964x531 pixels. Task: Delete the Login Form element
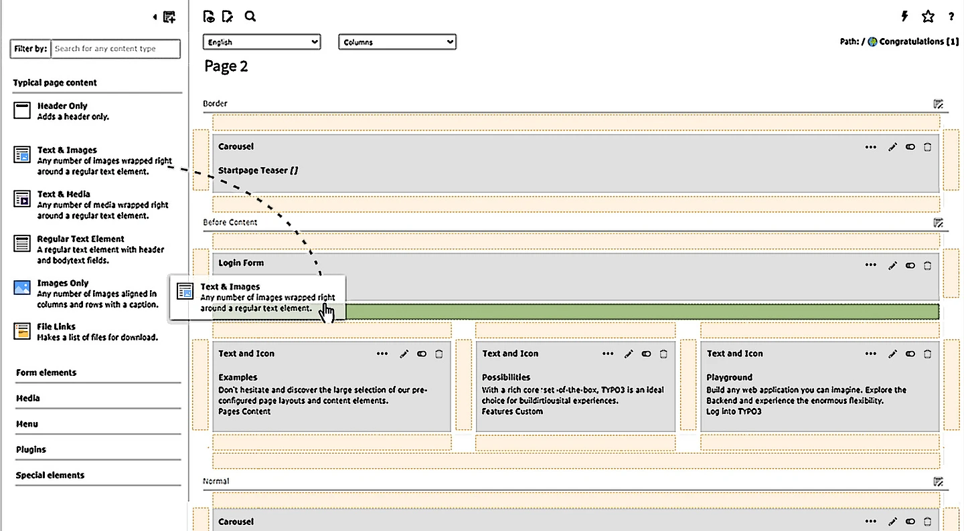[927, 265]
